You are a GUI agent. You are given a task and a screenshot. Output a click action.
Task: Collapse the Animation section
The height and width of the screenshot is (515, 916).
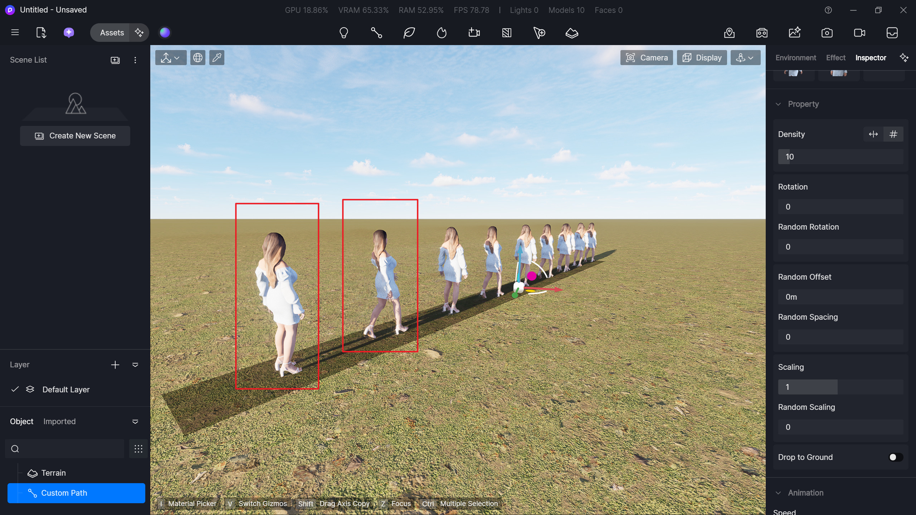778,493
